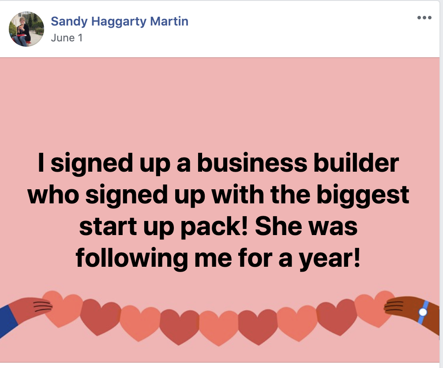Click the text "start up pack!"
The image size is (443, 368).
tap(164, 227)
